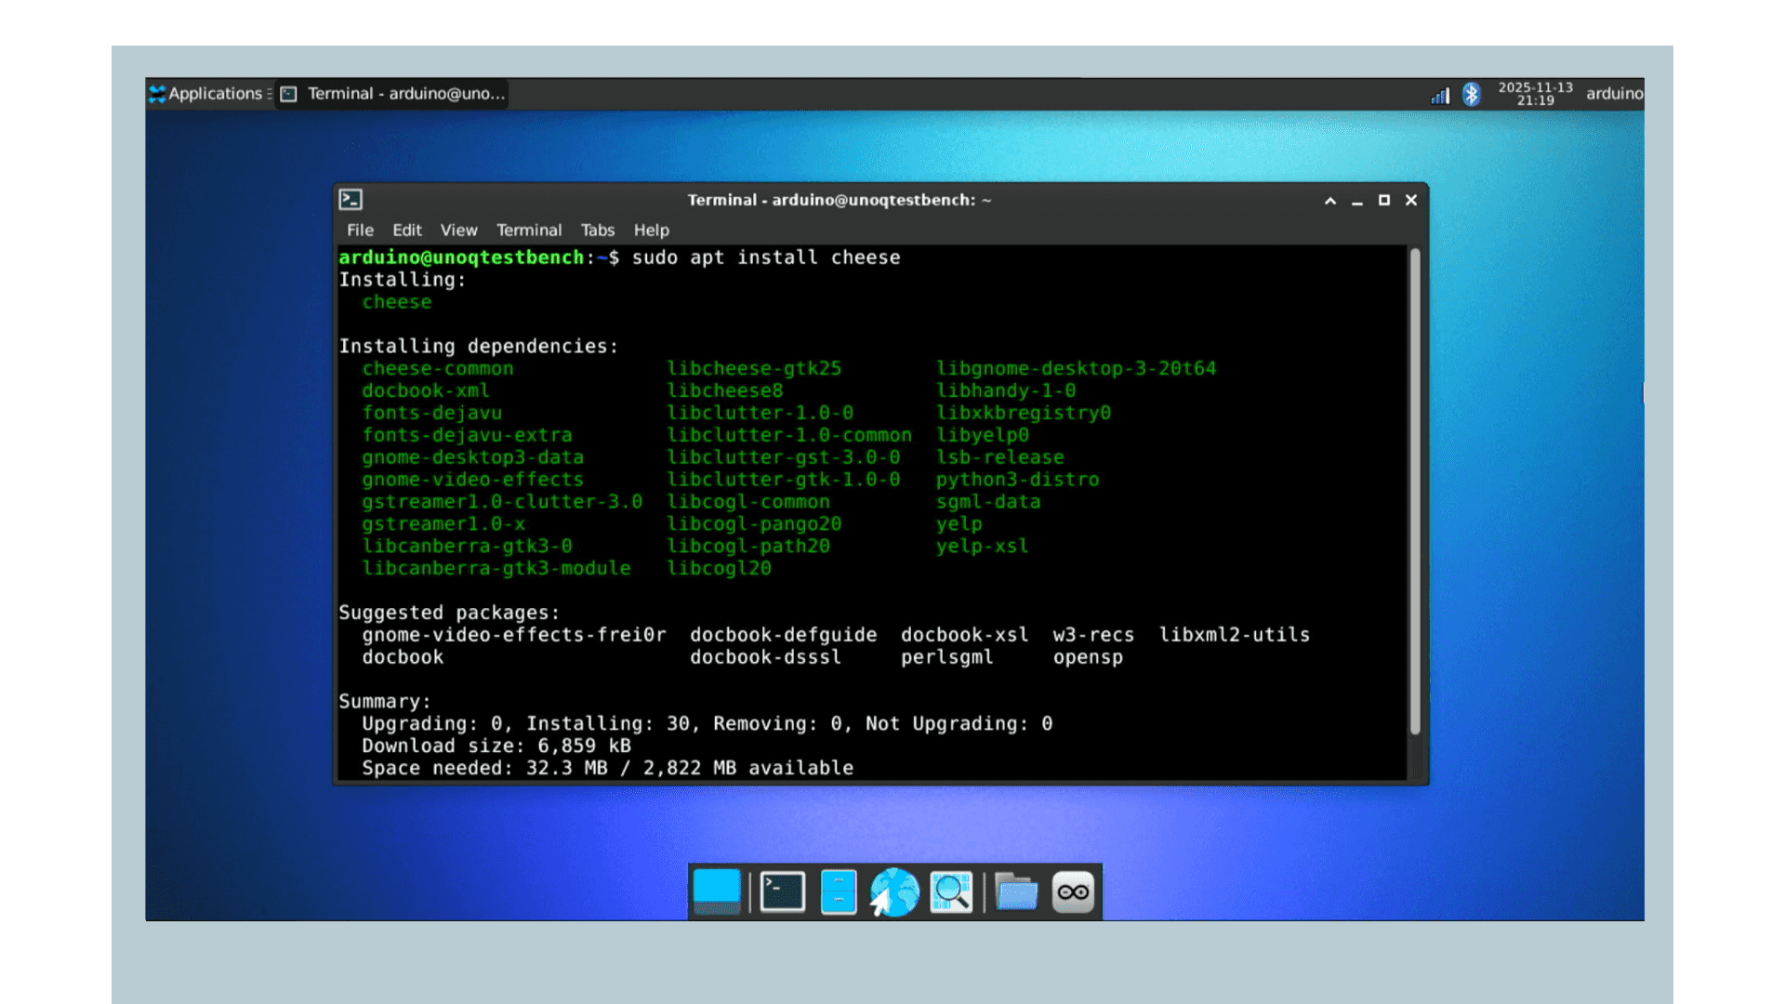Shade window using roll-up arrow button

[x=1329, y=200]
